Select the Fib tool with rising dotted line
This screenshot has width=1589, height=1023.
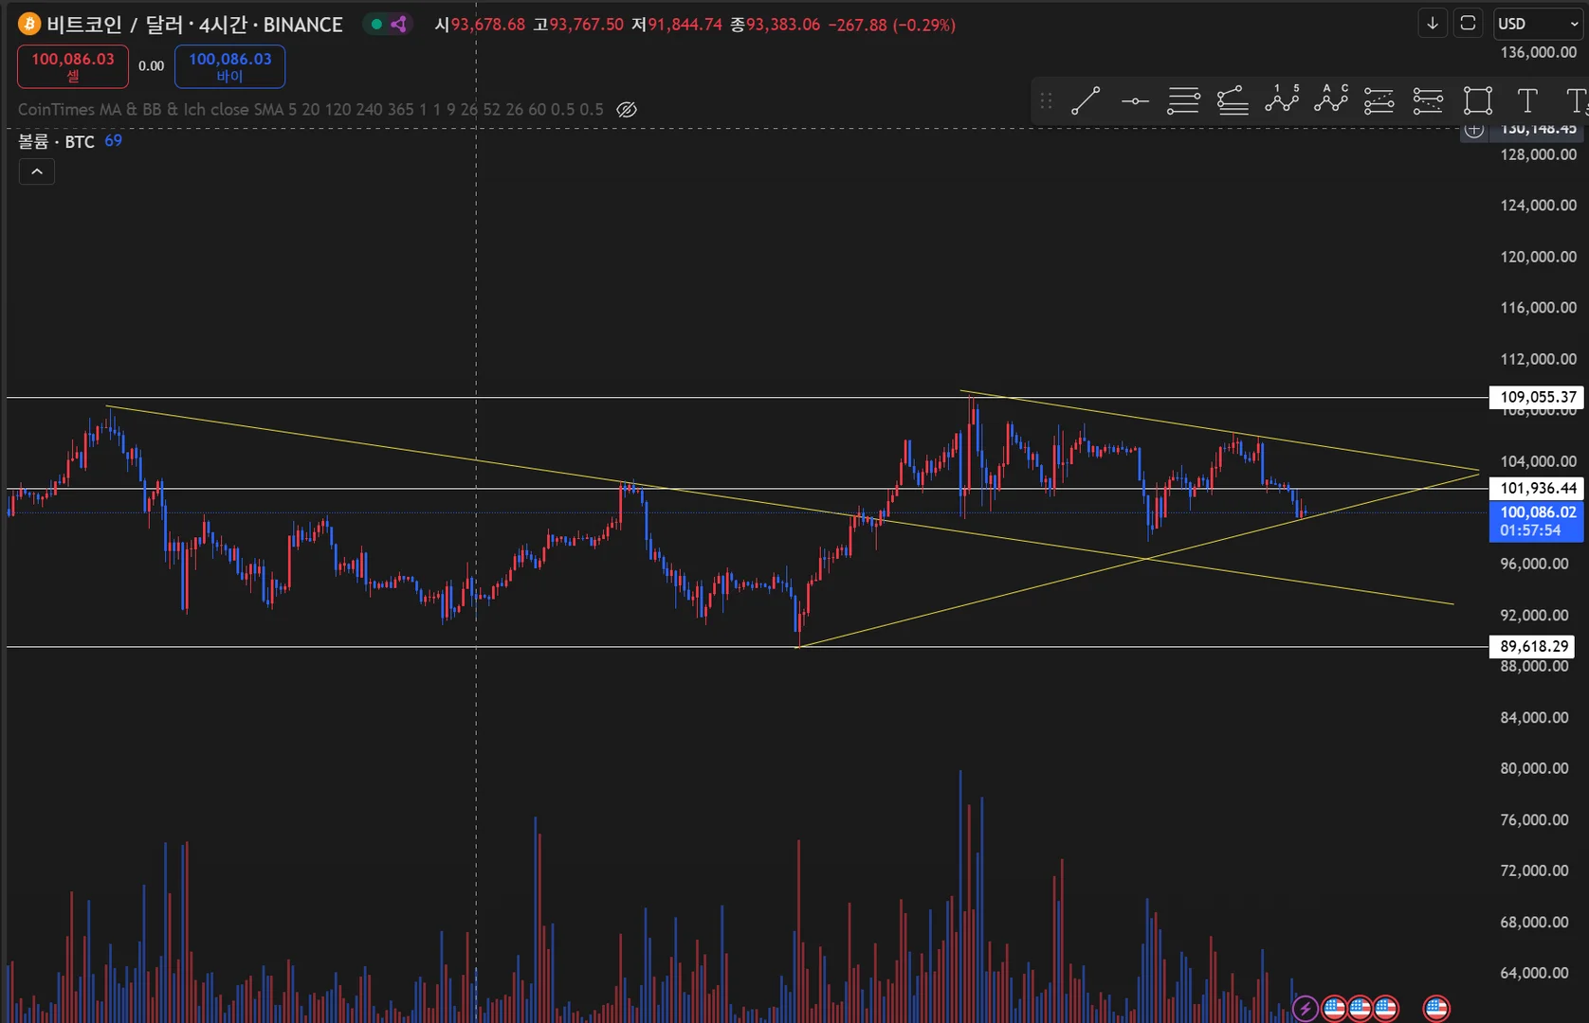[x=1379, y=100]
